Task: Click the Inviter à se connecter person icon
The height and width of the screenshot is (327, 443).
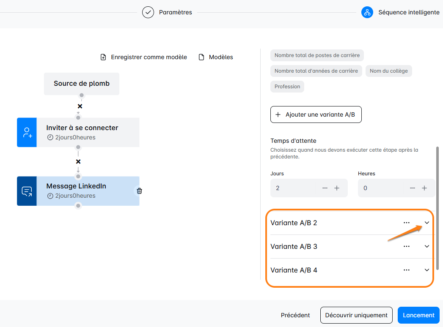Action: point(27,133)
